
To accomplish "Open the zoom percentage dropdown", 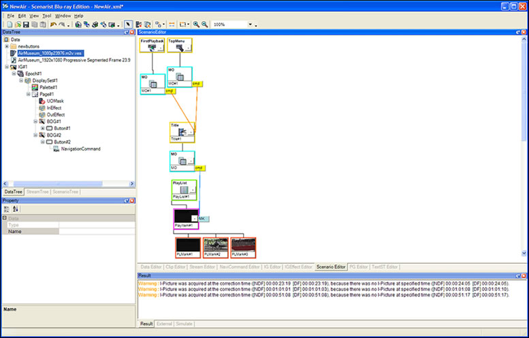I will coord(256,25).
